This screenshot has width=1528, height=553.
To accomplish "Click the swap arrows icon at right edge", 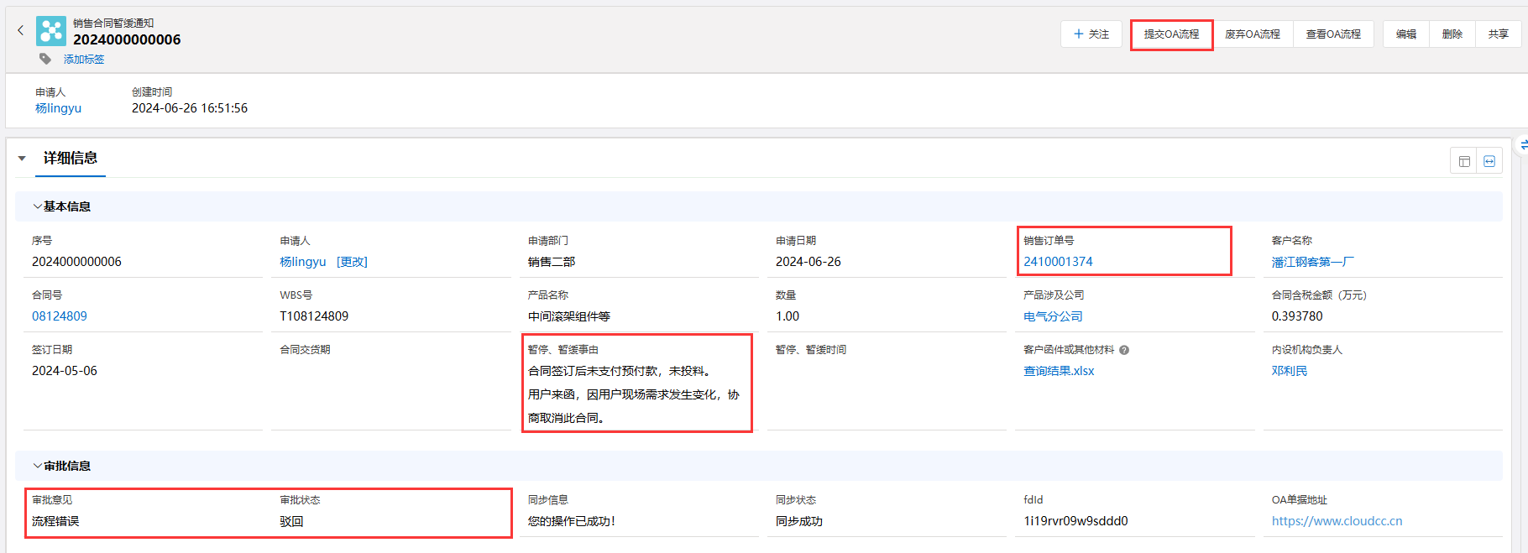I will point(1523,145).
